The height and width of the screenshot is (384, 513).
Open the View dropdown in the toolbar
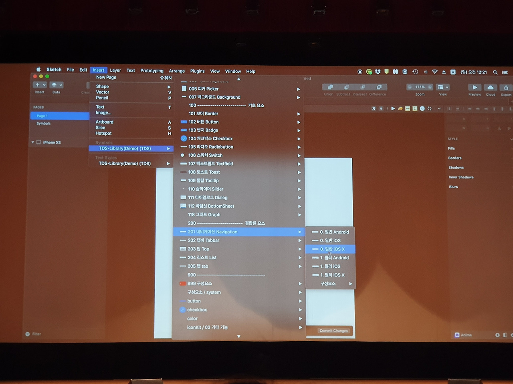[443, 87]
